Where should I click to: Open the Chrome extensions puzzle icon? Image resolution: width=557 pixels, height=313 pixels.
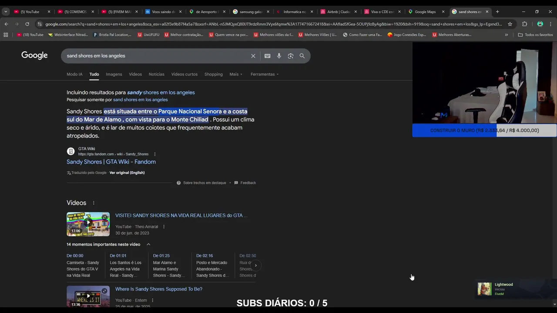[524, 24]
